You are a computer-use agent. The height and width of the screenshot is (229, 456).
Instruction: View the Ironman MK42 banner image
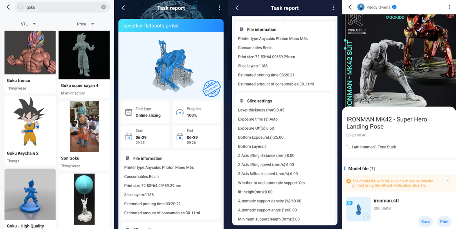(399, 60)
